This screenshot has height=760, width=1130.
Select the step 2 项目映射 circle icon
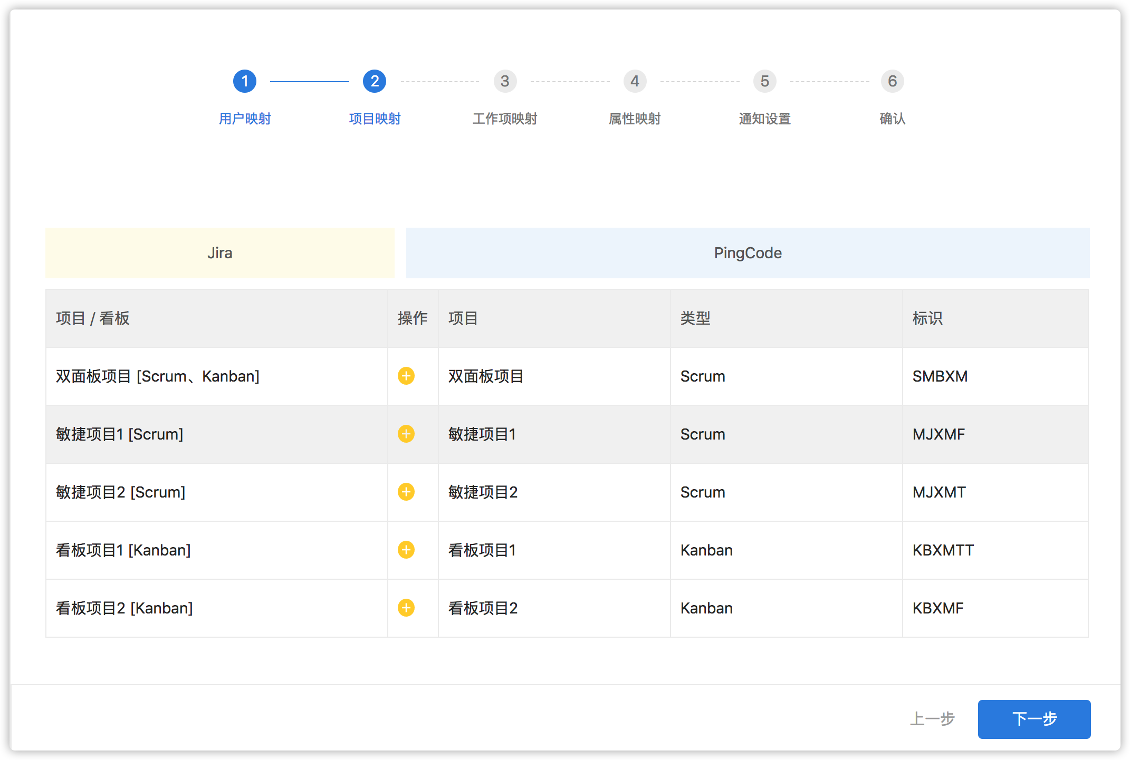[x=375, y=81]
